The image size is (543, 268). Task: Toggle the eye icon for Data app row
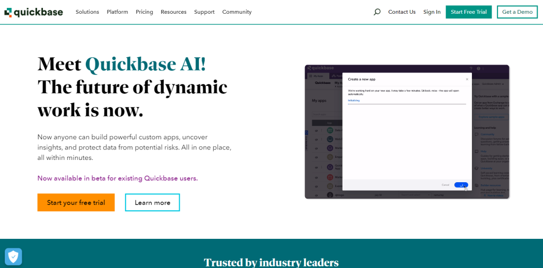point(316,131)
